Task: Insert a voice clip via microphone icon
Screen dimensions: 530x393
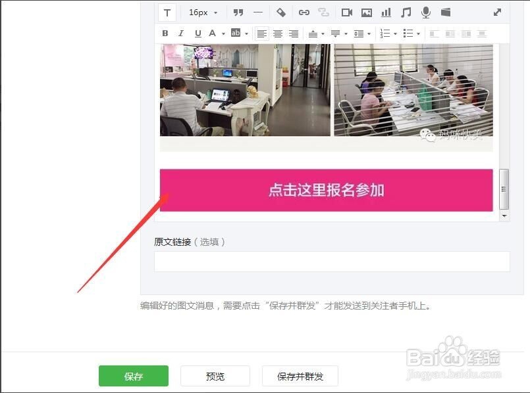Action: click(425, 12)
